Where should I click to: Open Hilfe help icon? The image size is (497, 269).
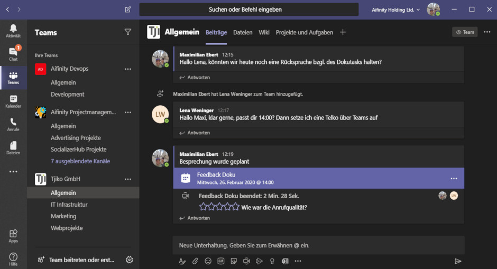pyautogui.click(x=13, y=259)
